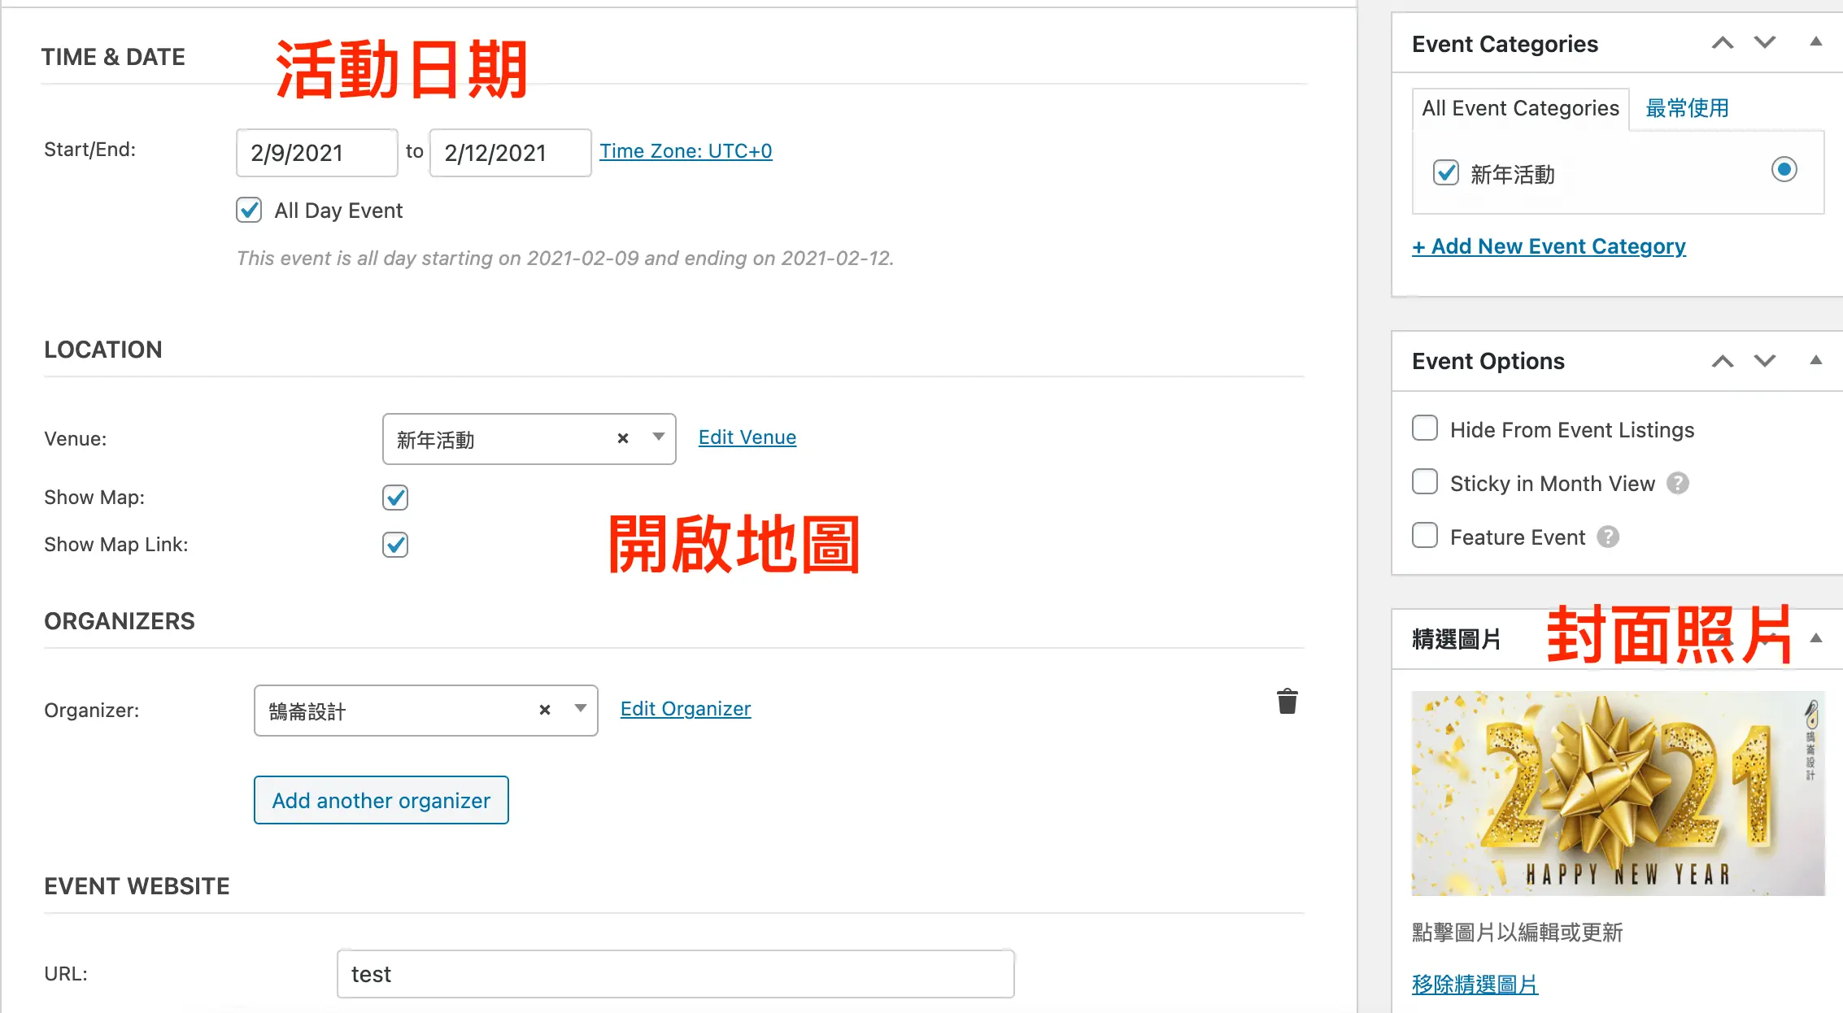The height and width of the screenshot is (1013, 1843).
Task: Click Add New Event Category link
Action: 1549,246
